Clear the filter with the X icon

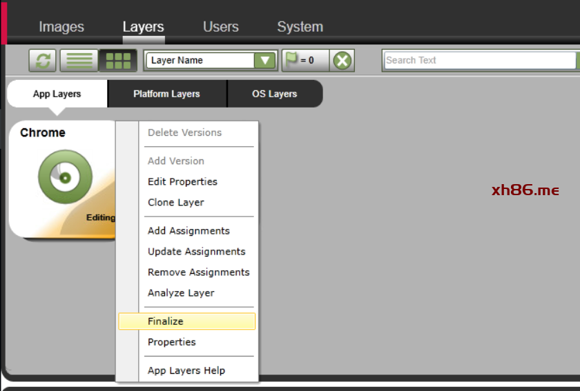pyautogui.click(x=342, y=61)
